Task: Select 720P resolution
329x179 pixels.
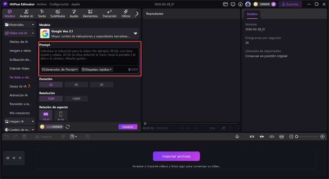Action: point(51,99)
